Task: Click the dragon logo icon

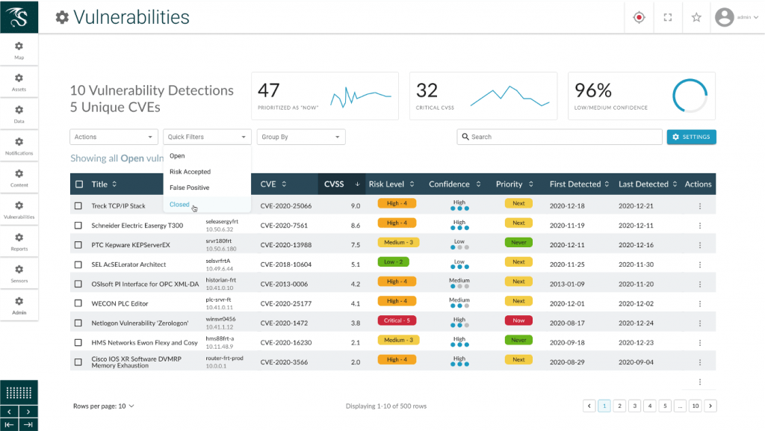Action: tap(19, 16)
